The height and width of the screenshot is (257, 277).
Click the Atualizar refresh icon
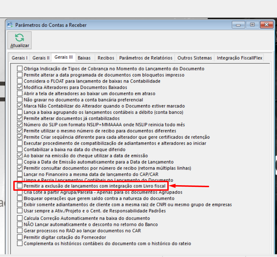pos(19,38)
